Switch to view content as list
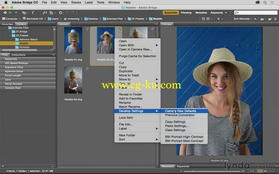Screen dimensions: 279x174 [x=272, y=171]
